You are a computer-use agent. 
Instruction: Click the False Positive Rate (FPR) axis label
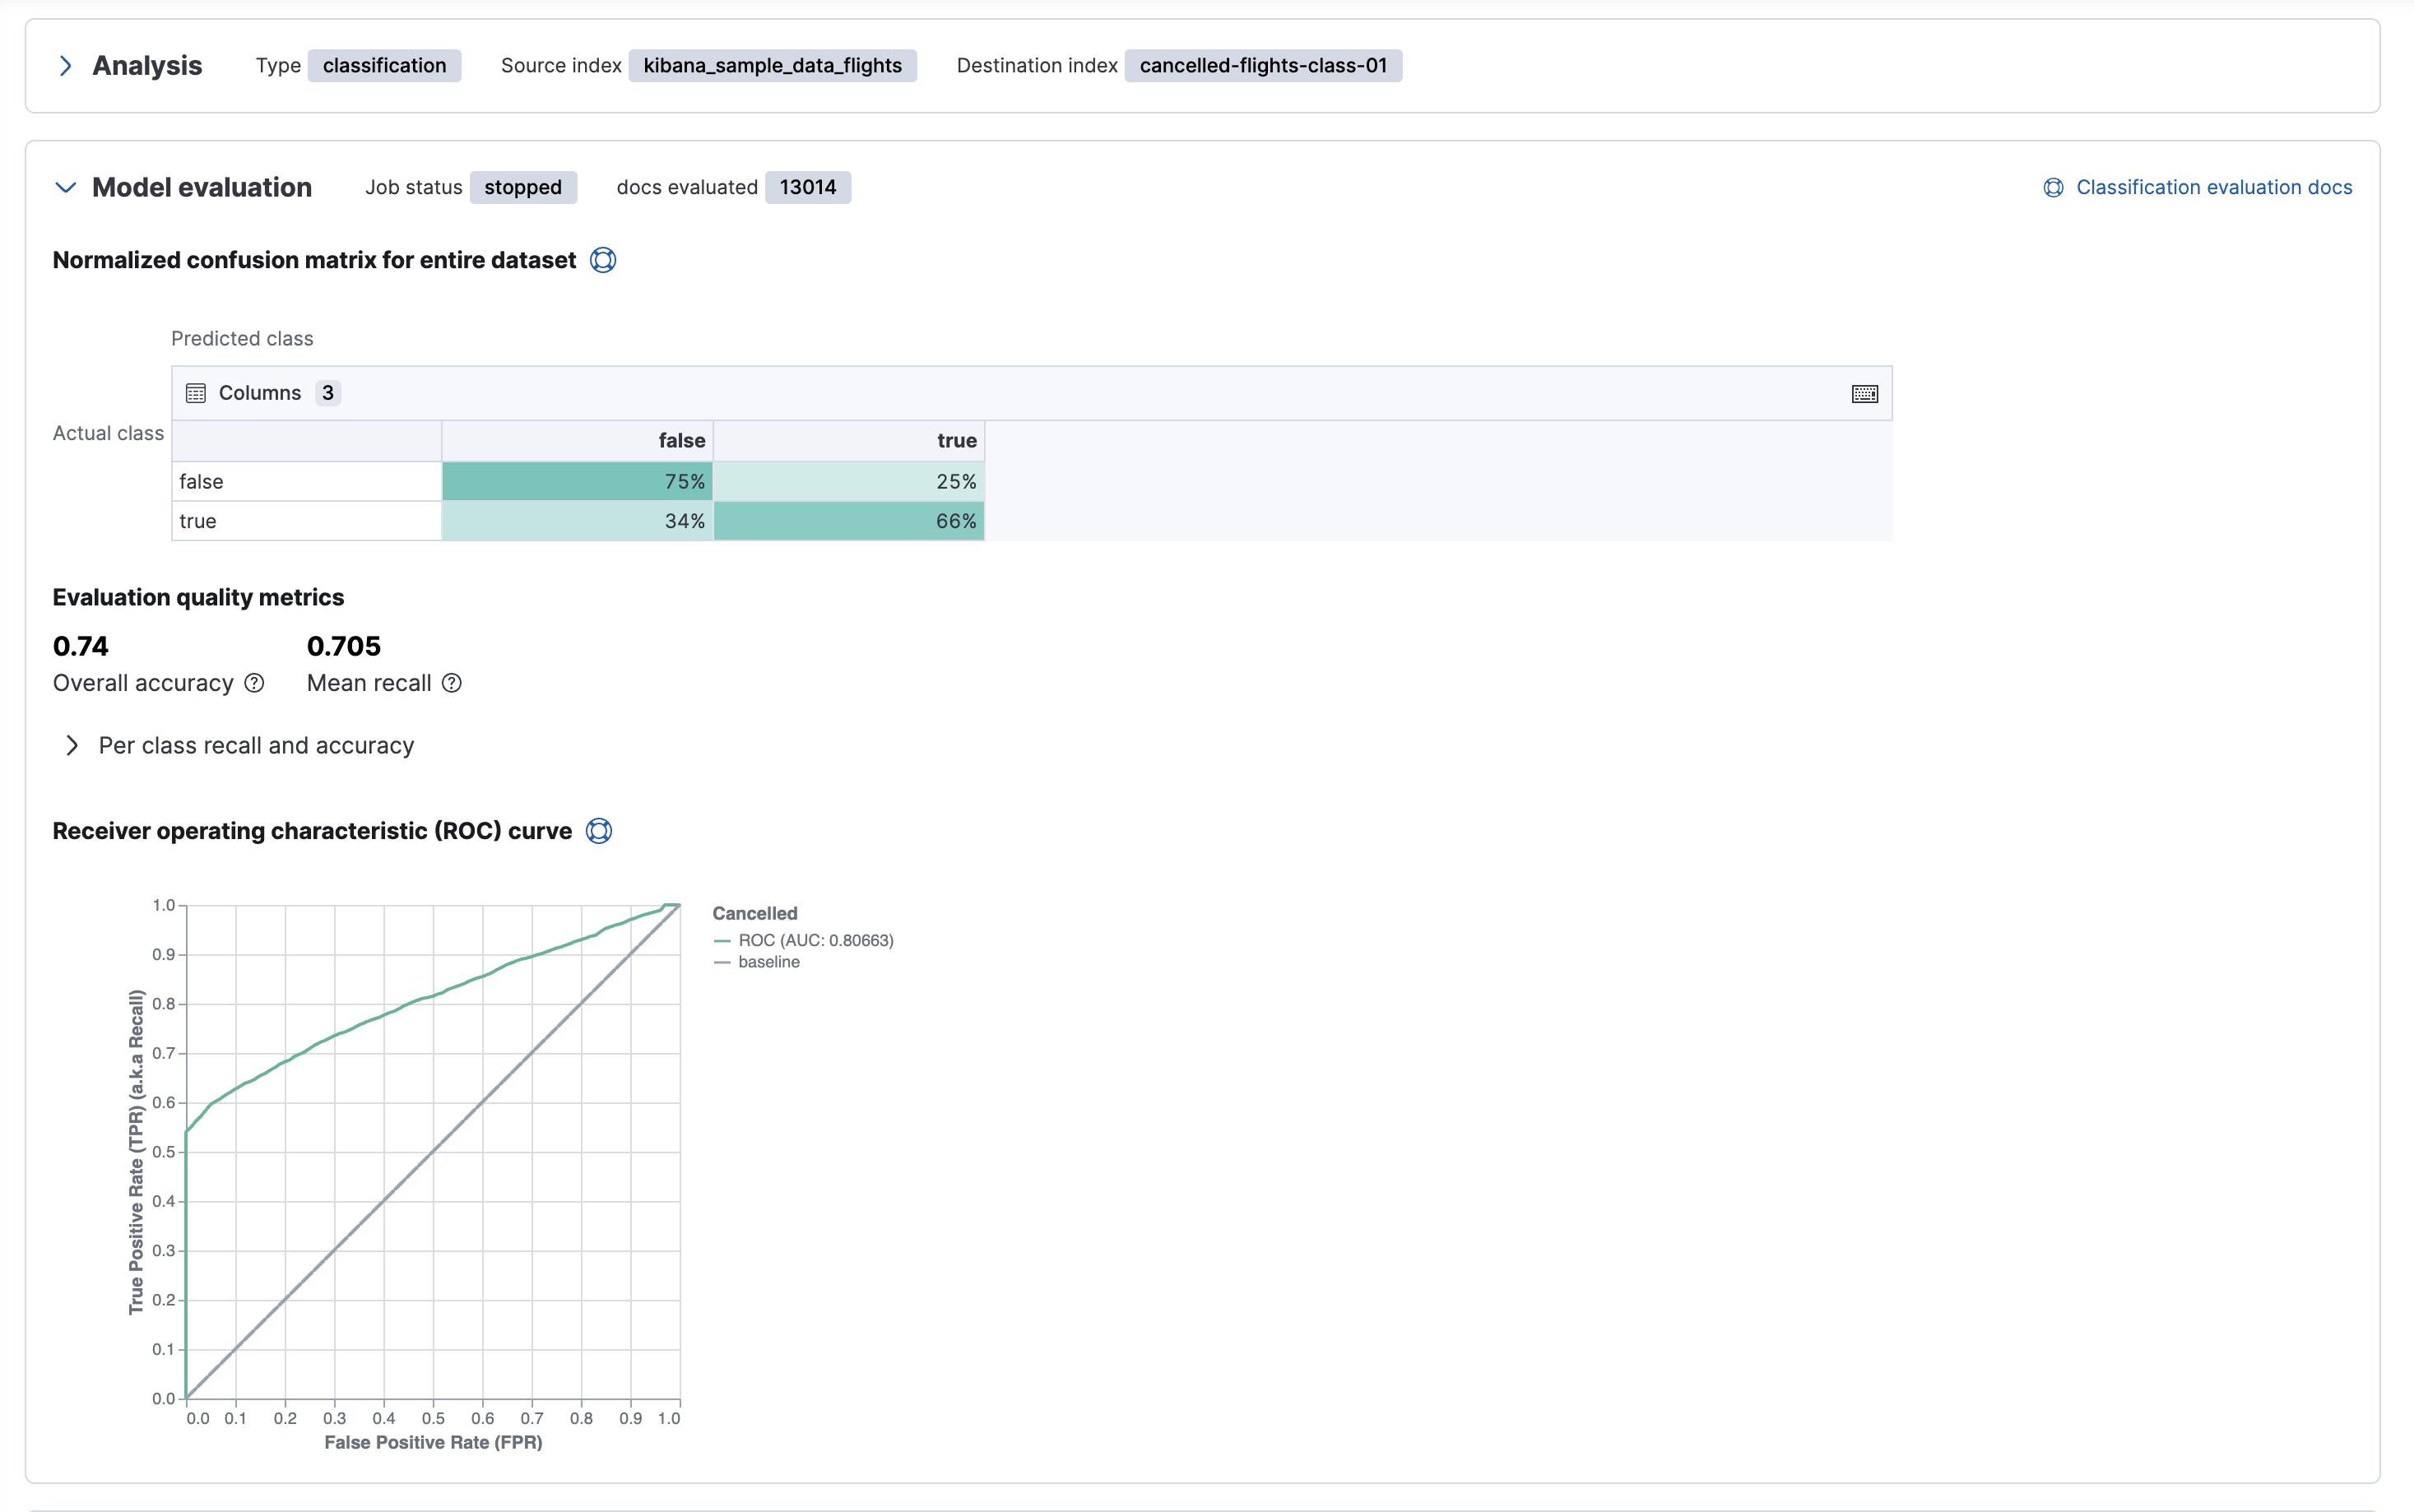tap(434, 1442)
